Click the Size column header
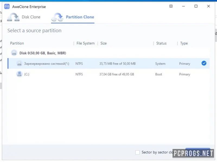This screenshot has width=217, height=162. (x=104, y=43)
